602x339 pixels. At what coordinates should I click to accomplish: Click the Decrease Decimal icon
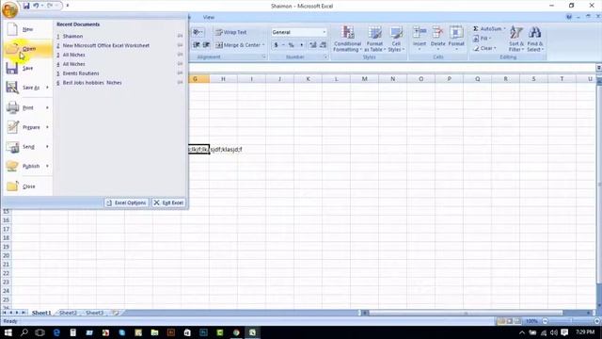coord(323,45)
